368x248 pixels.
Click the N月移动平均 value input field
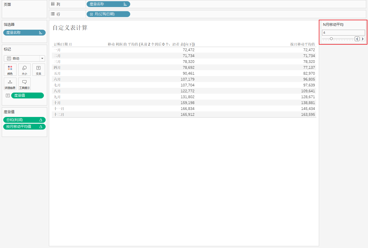(344, 33)
